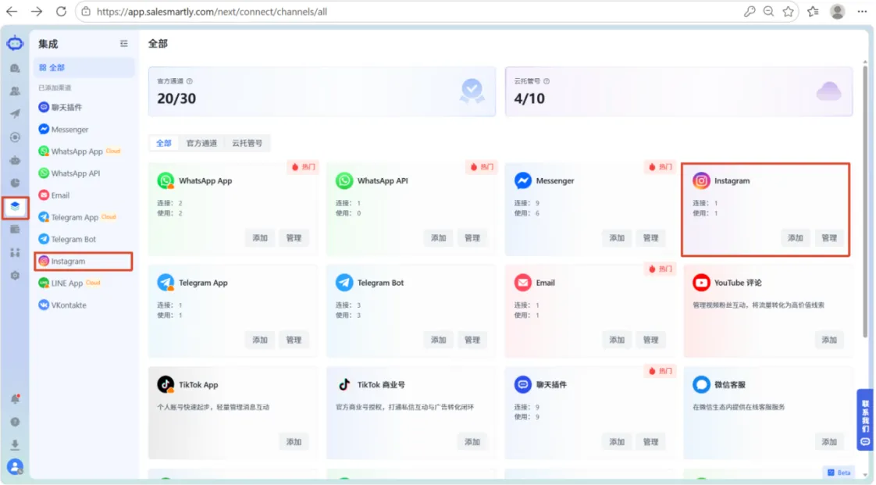Click the 微信客服 card icon

(701, 384)
